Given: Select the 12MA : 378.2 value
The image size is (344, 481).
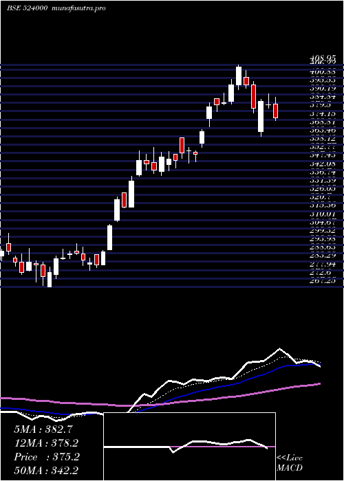Looking at the screenshot, I should pyautogui.click(x=46, y=443).
